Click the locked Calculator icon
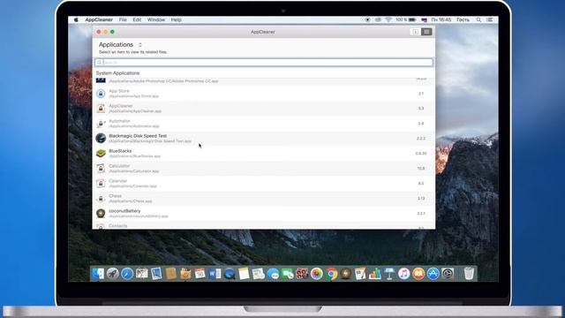The width and height of the screenshot is (565, 318). click(x=101, y=169)
